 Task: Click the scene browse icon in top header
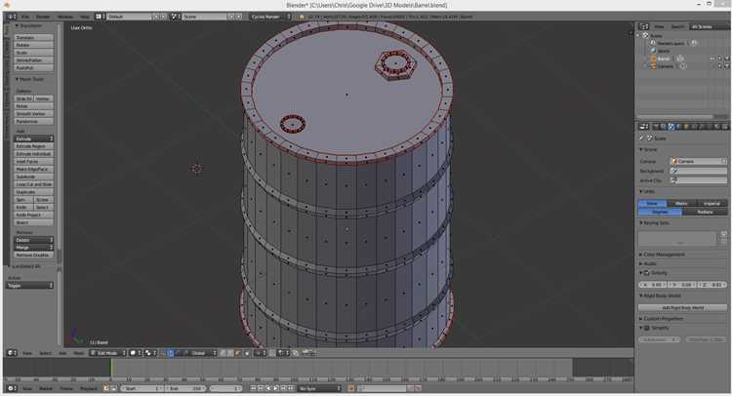pos(175,17)
